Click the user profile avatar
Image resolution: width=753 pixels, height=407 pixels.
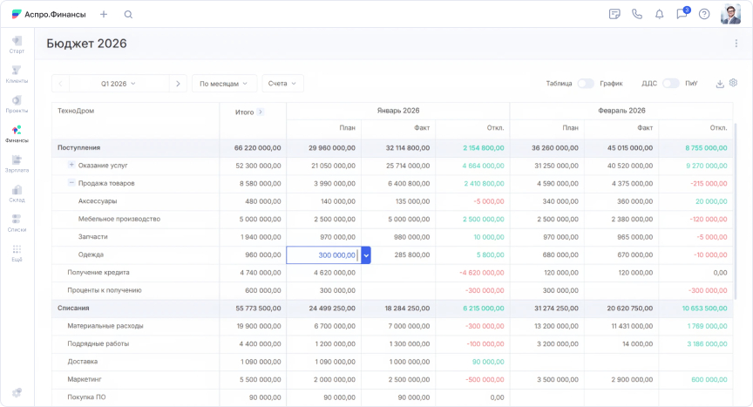pos(730,14)
